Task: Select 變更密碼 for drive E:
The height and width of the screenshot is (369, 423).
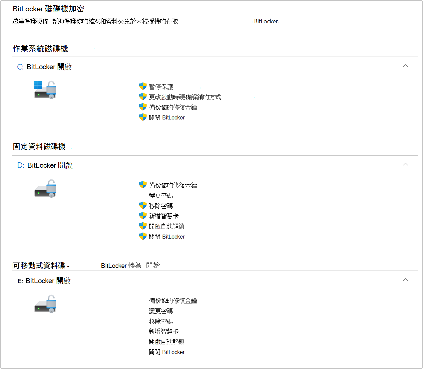Action: (161, 311)
